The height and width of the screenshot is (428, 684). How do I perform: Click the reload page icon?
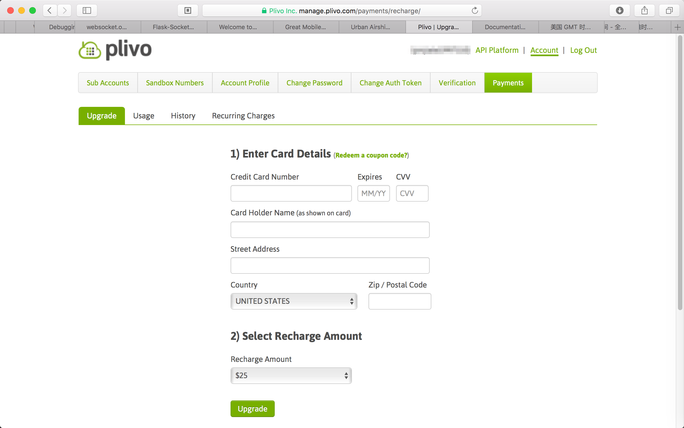click(474, 10)
